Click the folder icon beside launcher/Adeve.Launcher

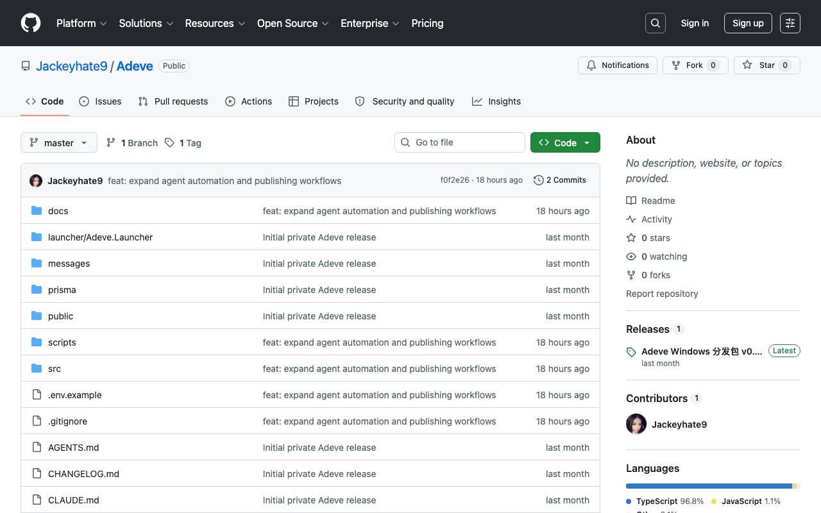click(x=37, y=237)
